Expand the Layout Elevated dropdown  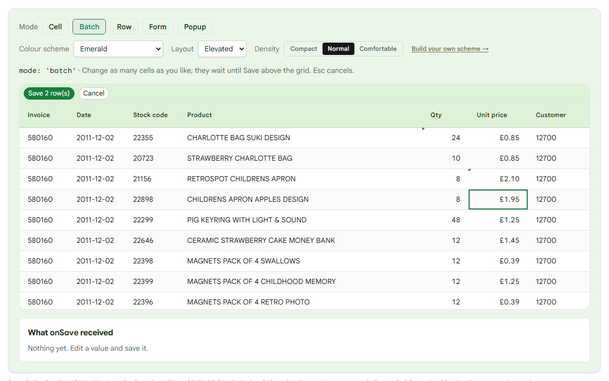point(222,49)
